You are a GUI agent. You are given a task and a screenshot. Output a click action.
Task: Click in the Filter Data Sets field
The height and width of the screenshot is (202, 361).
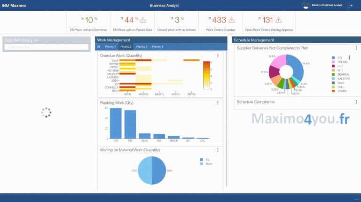(x=47, y=47)
